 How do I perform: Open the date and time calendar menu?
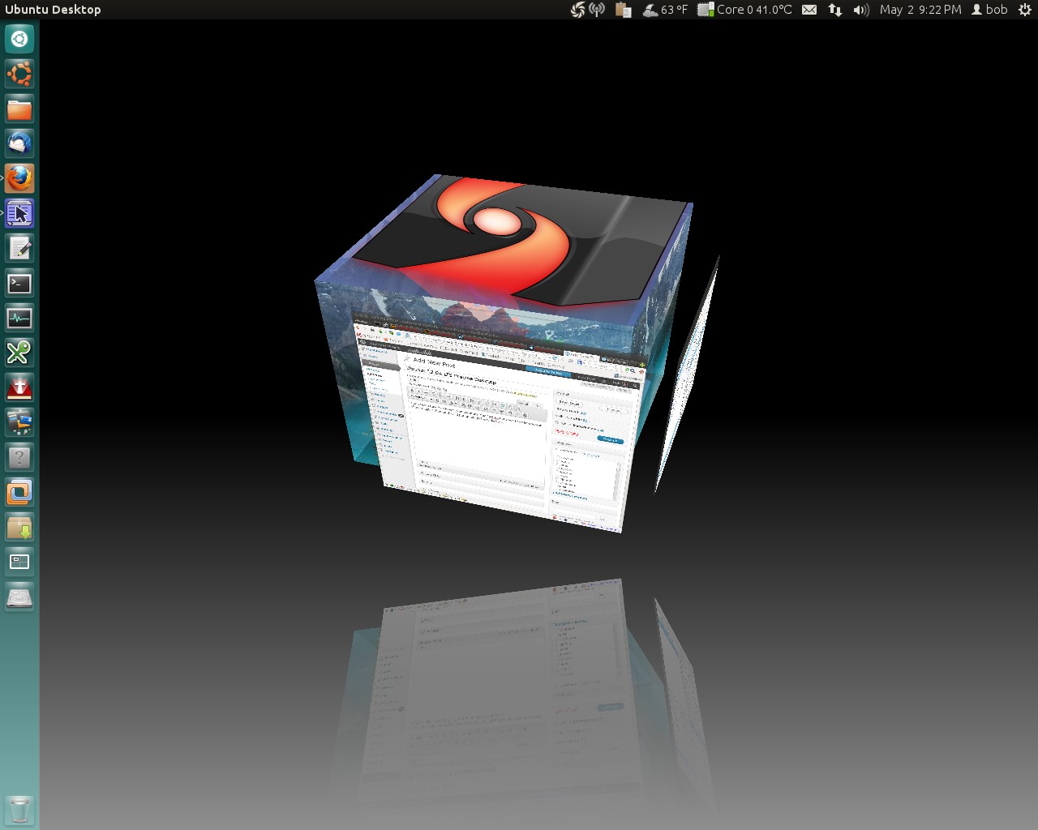(920, 10)
